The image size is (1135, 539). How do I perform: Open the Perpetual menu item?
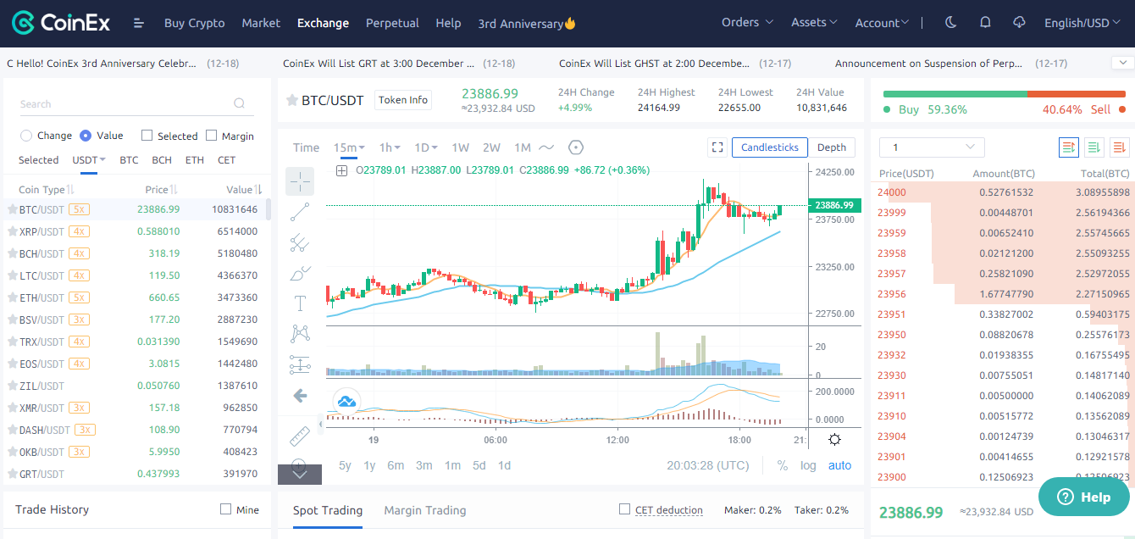(392, 23)
